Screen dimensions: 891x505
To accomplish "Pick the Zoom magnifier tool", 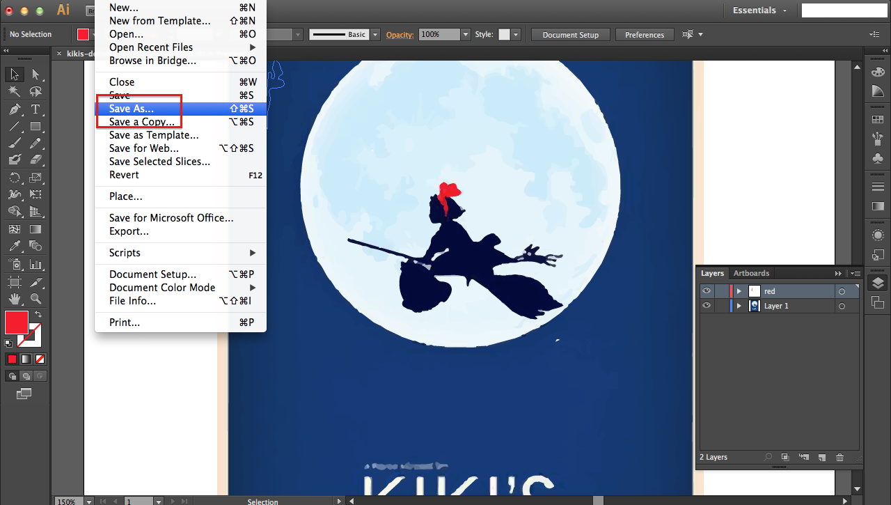I will tap(36, 299).
